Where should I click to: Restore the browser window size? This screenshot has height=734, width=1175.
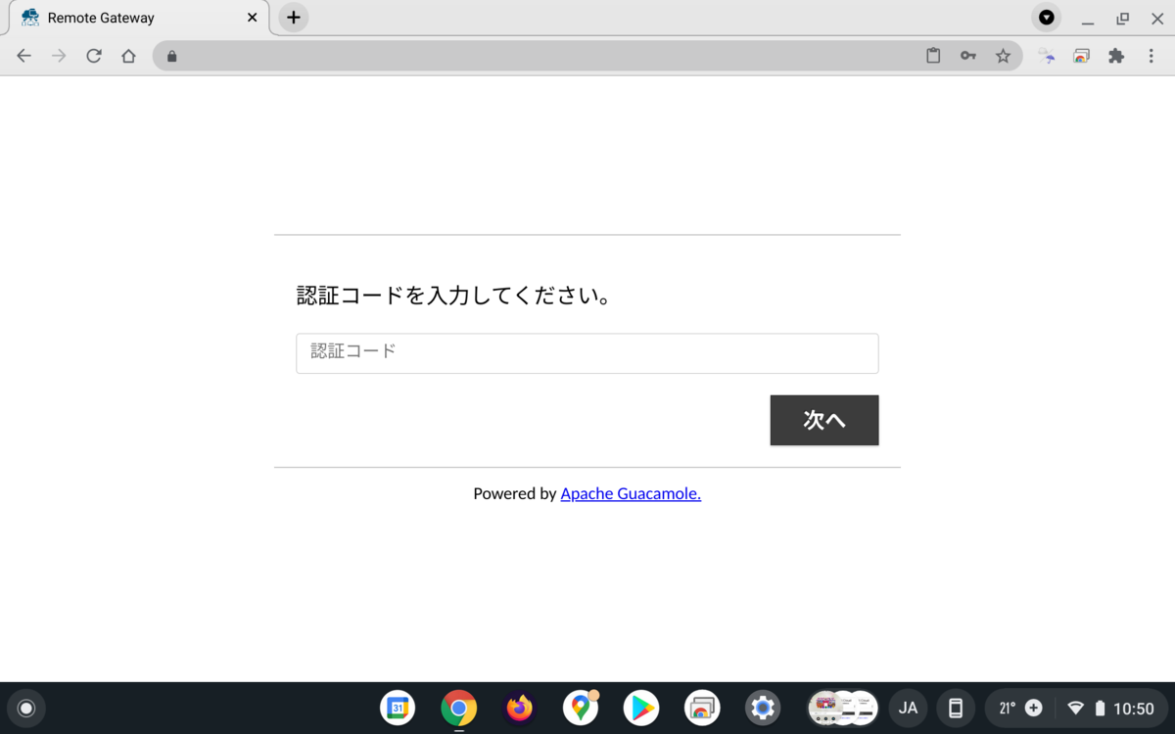pyautogui.click(x=1123, y=18)
